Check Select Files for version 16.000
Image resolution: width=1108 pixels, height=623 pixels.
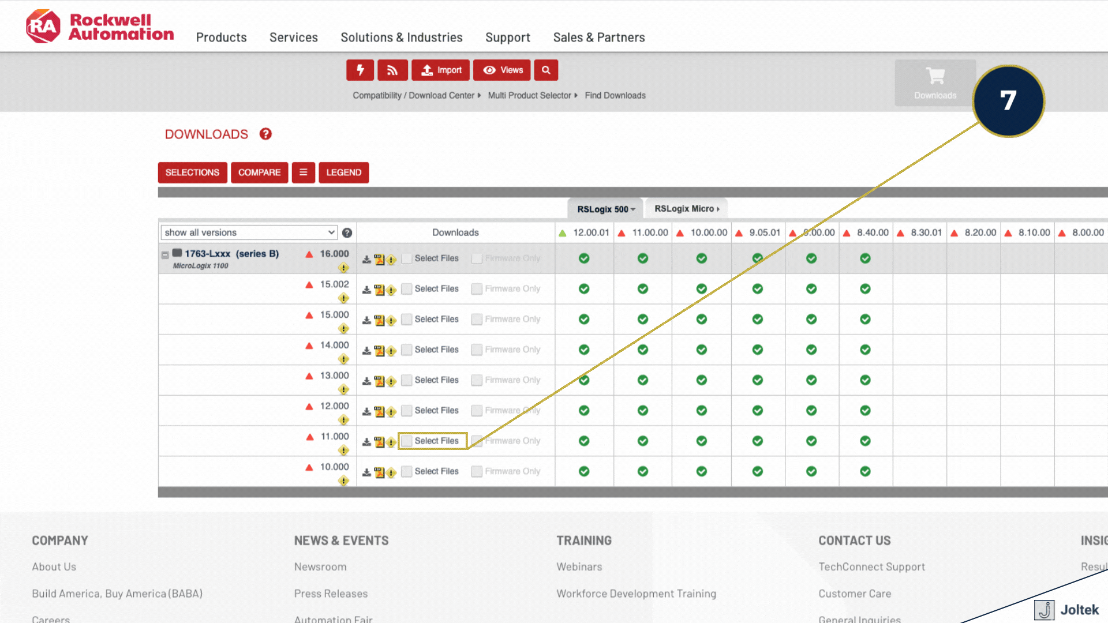click(407, 258)
